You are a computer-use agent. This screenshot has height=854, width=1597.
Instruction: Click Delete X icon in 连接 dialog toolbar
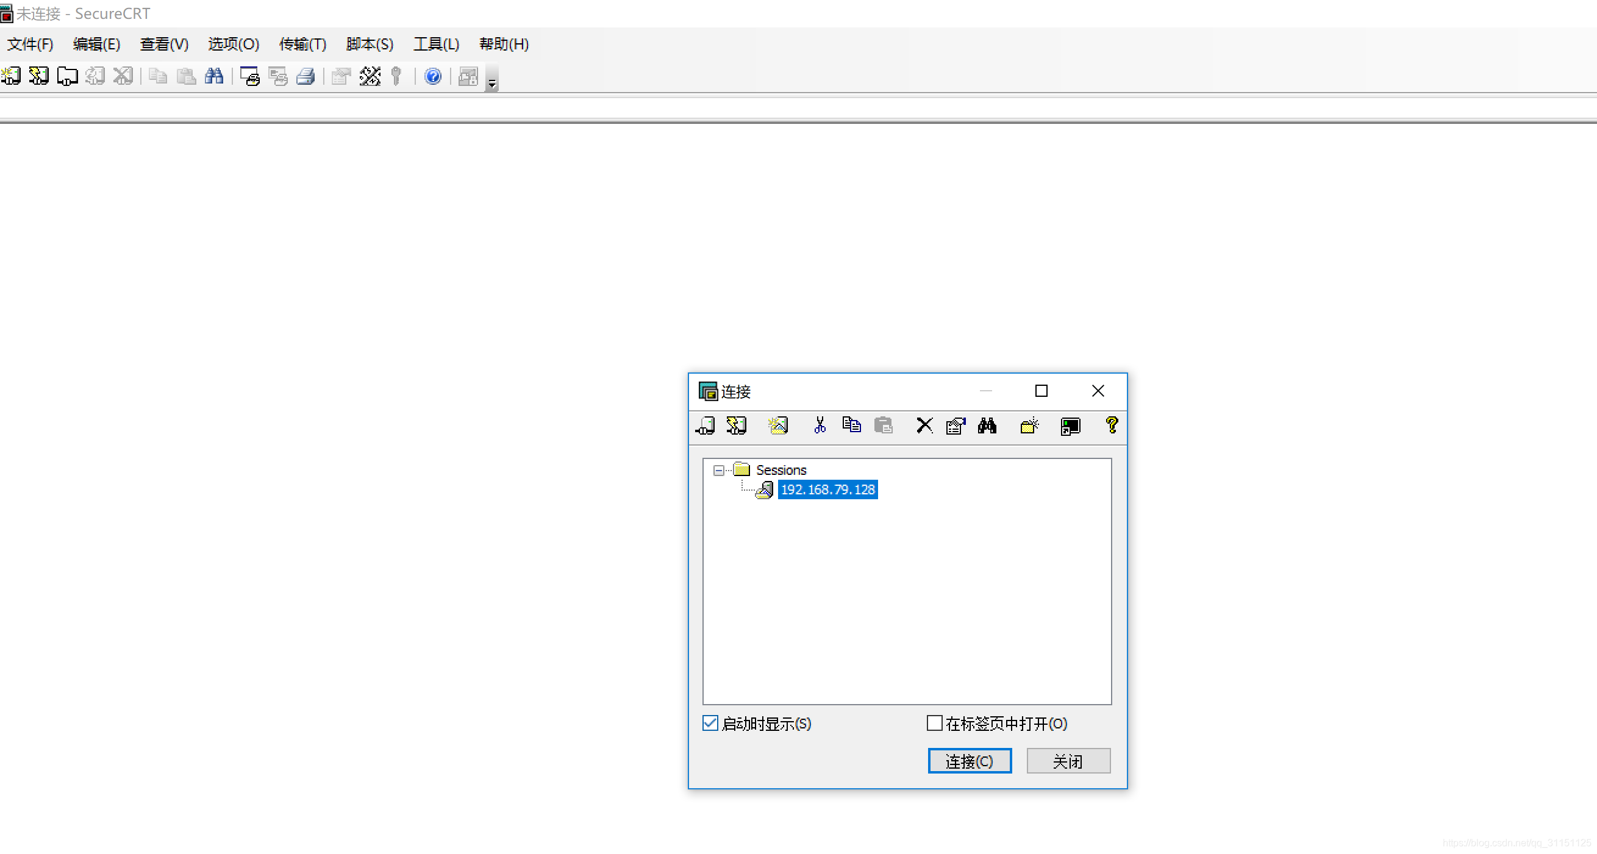point(924,425)
